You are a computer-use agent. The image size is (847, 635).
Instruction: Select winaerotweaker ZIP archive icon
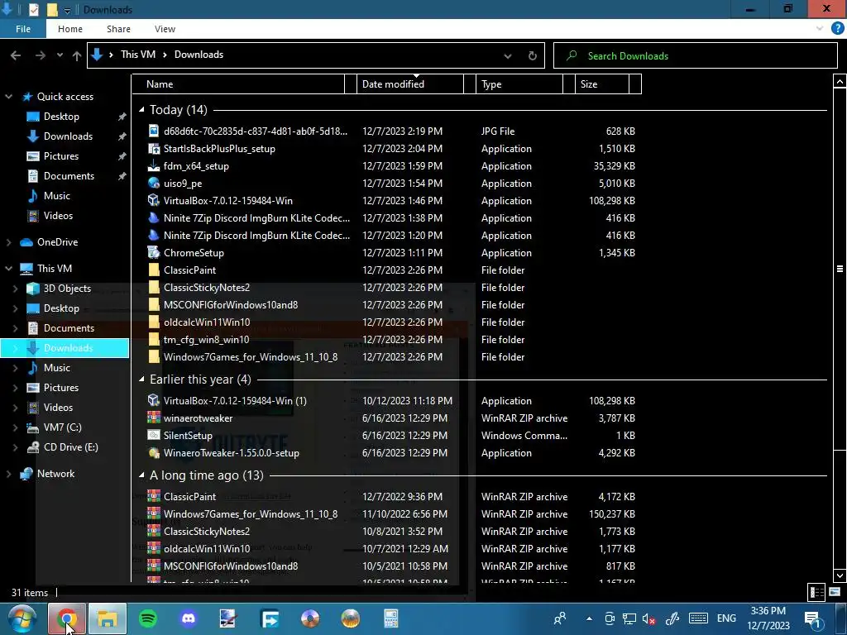pyautogui.click(x=154, y=418)
